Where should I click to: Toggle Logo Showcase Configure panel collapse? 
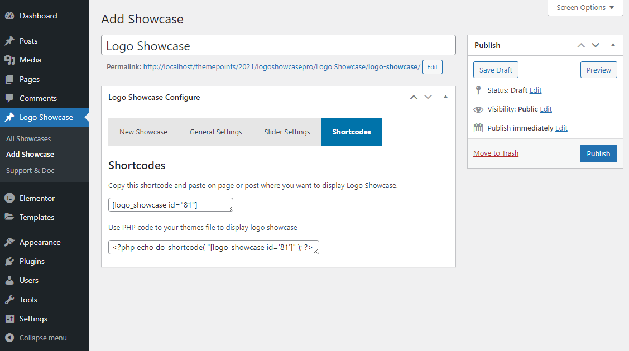coord(445,97)
